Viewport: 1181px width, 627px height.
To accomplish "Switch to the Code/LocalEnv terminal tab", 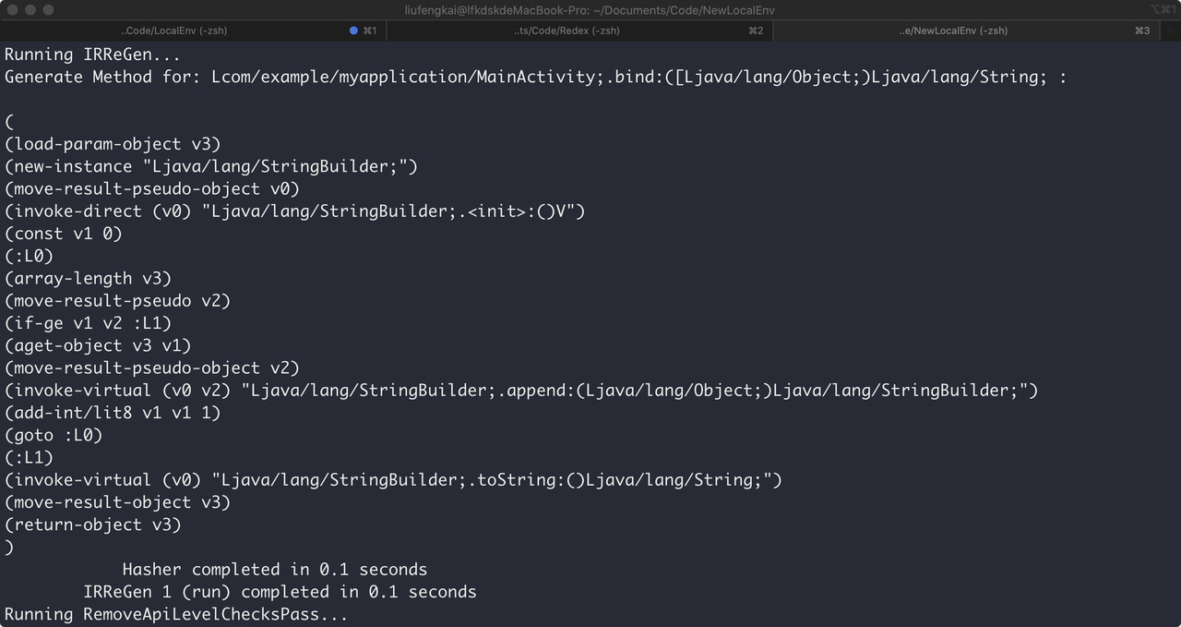I will pyautogui.click(x=173, y=30).
